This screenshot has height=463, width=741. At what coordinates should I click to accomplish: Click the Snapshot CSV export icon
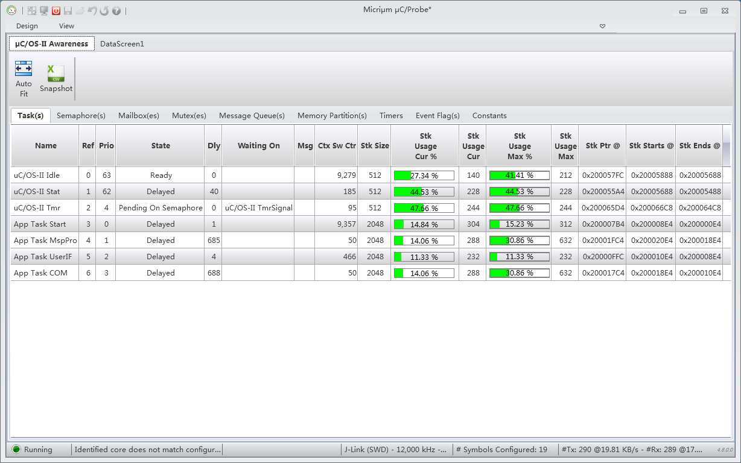pos(56,78)
